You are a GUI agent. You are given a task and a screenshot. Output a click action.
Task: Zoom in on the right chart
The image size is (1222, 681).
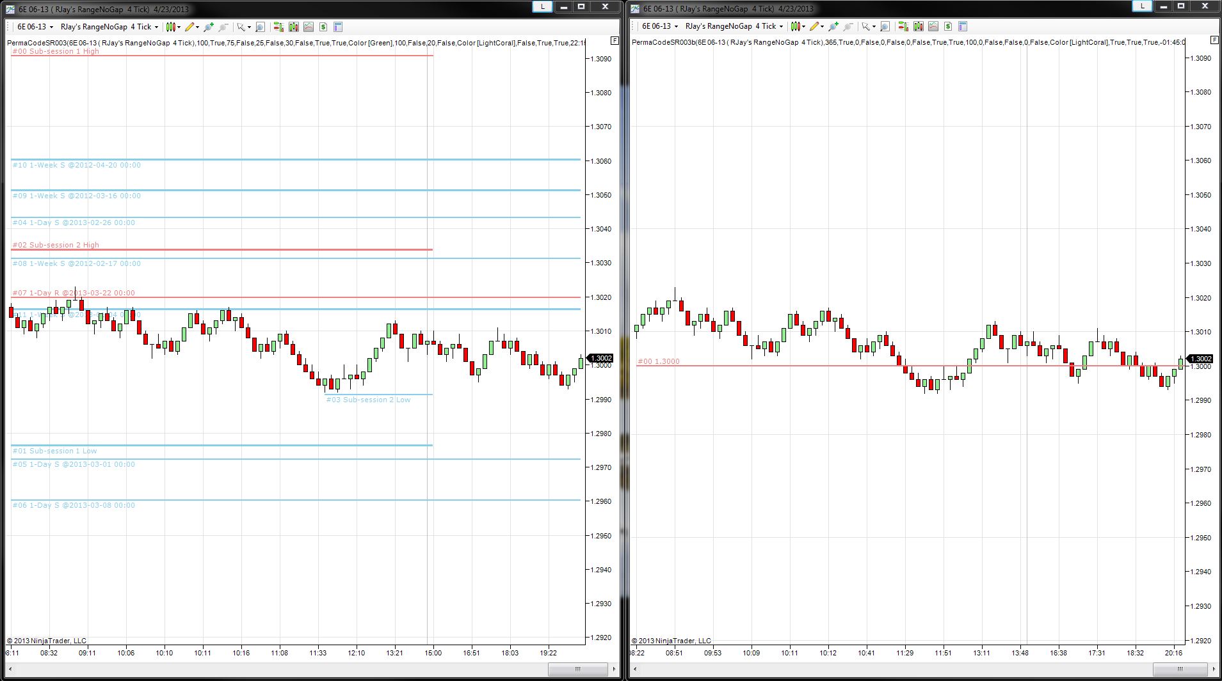pyautogui.click(x=833, y=26)
